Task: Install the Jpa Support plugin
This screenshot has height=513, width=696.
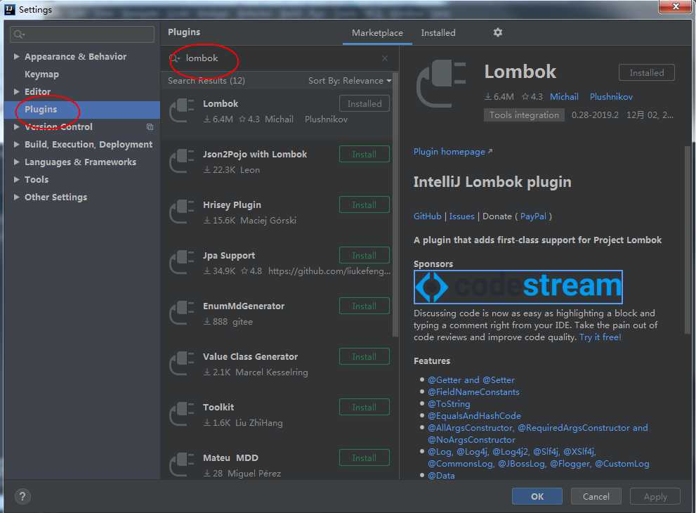Action: 365,255
